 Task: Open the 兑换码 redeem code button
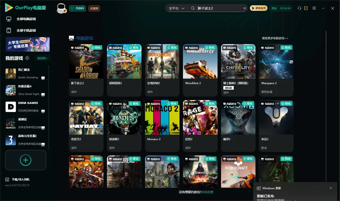tap(78, 8)
